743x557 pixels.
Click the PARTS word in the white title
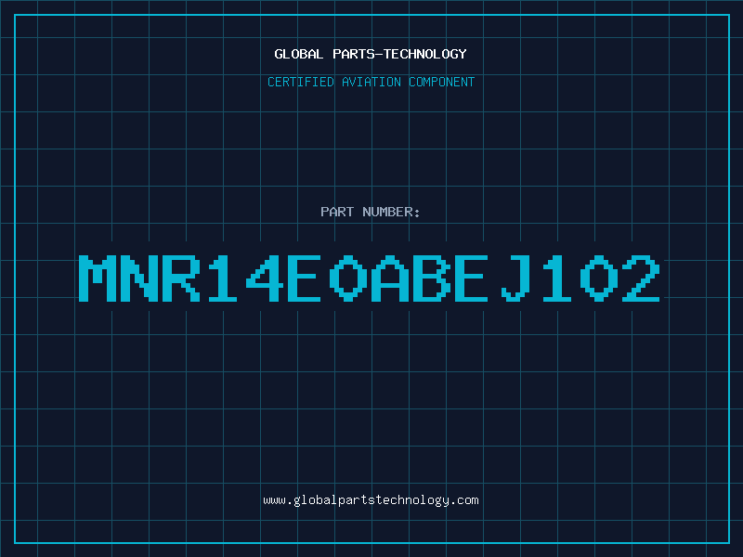coord(354,54)
